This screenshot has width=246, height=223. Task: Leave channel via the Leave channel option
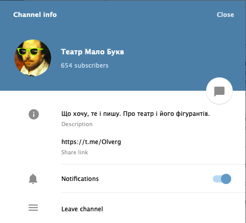pyautogui.click(x=82, y=209)
